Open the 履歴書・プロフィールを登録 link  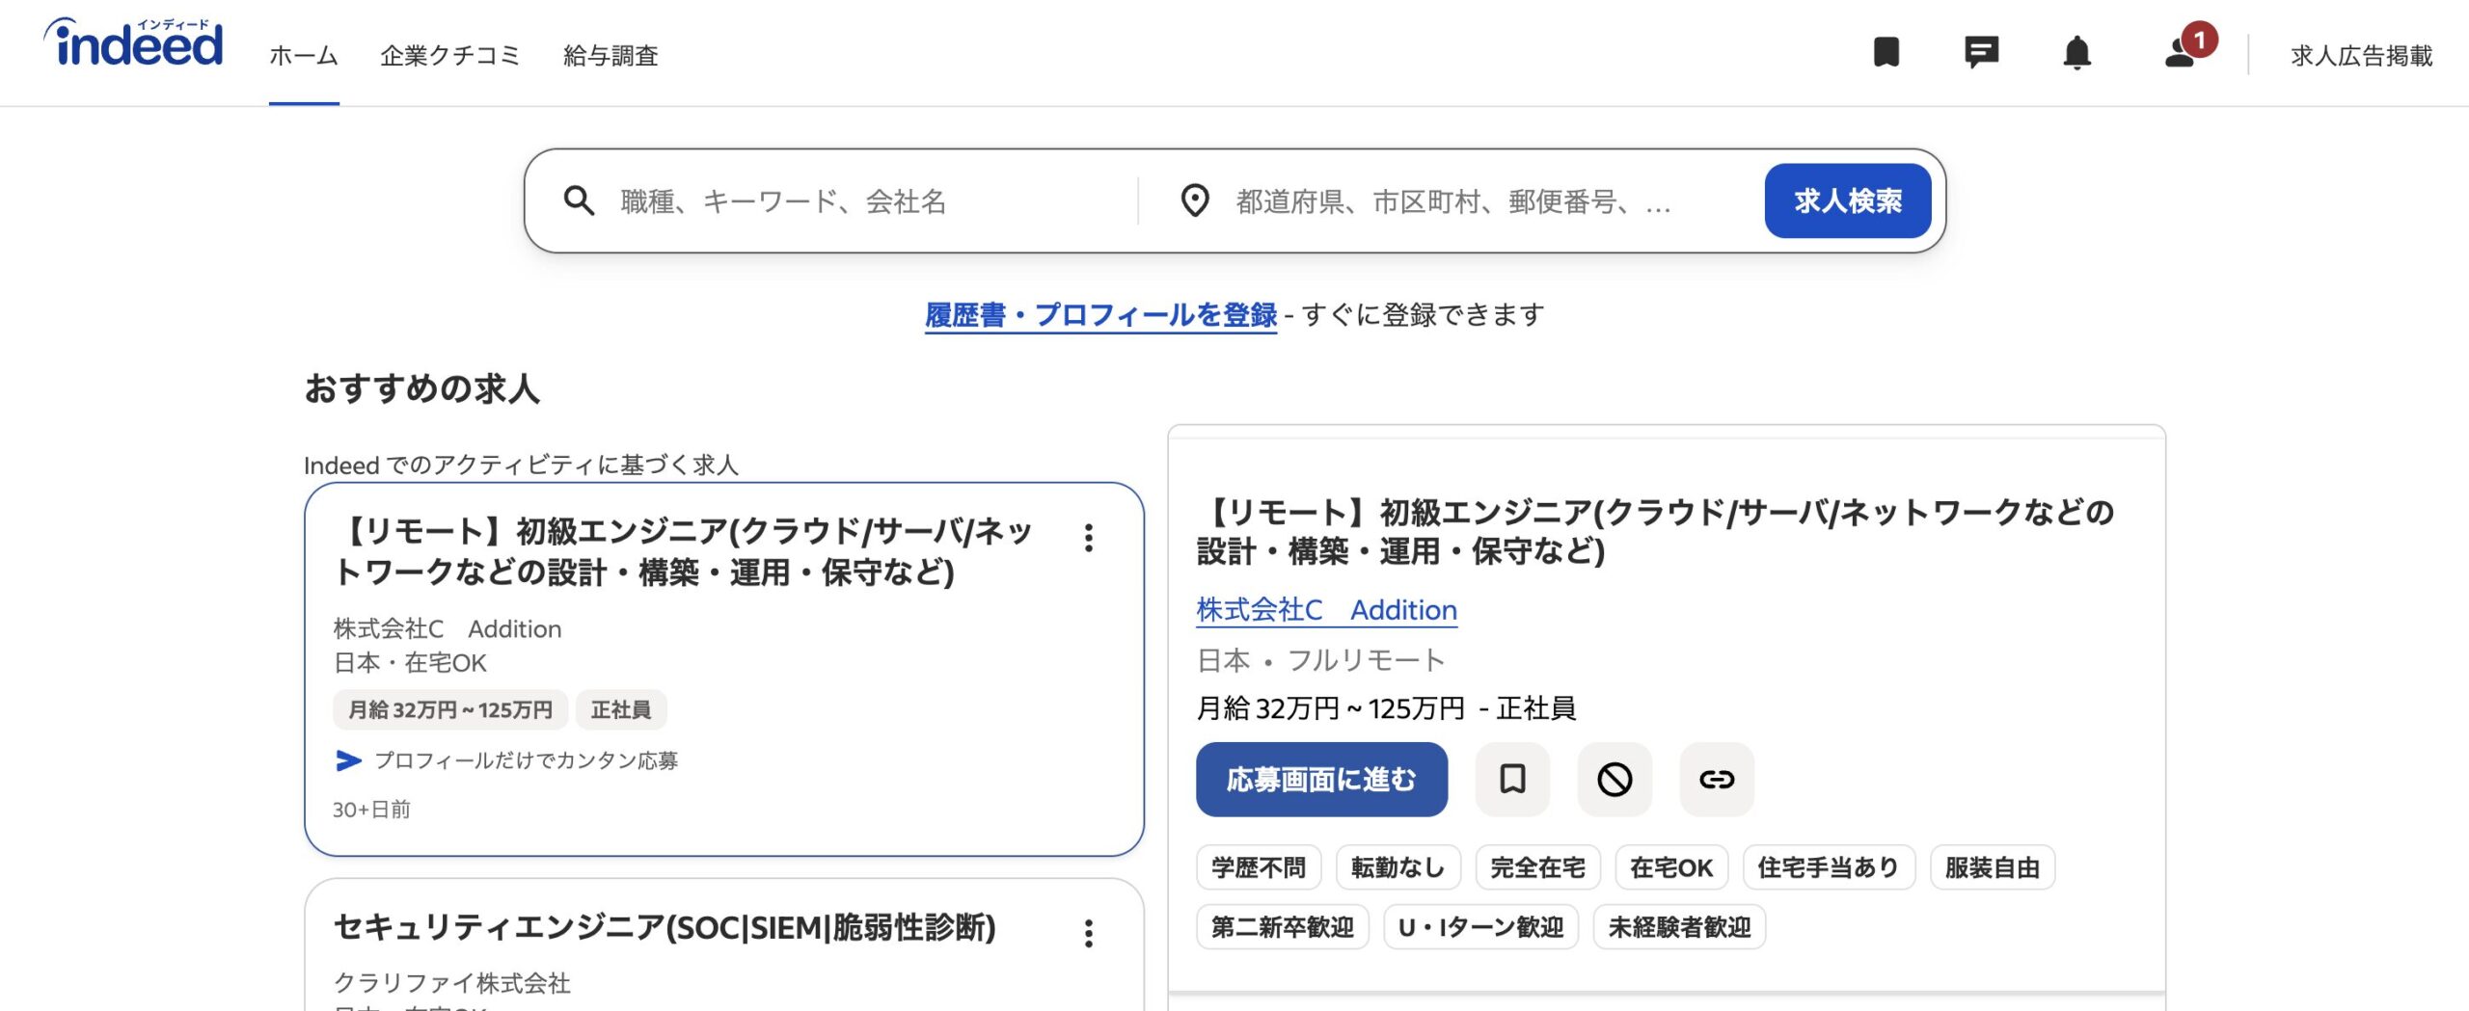[1101, 313]
